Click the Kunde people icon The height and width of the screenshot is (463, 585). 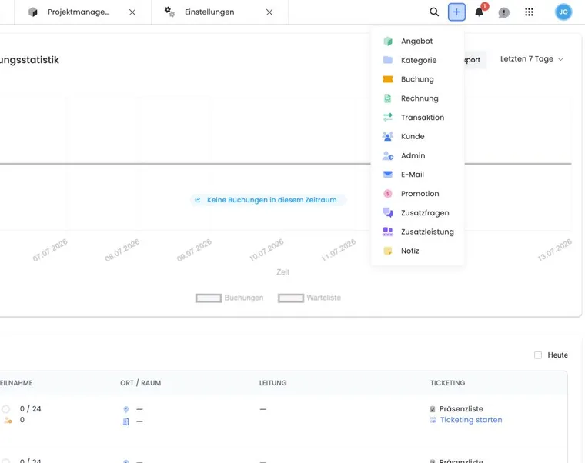(x=388, y=136)
